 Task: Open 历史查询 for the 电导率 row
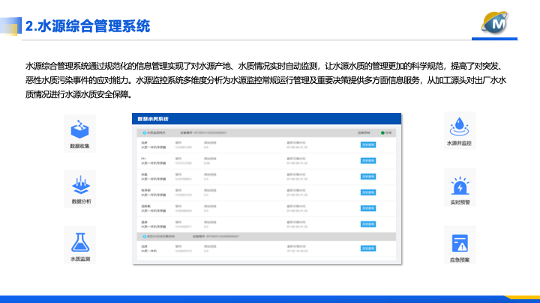[x=367, y=193]
